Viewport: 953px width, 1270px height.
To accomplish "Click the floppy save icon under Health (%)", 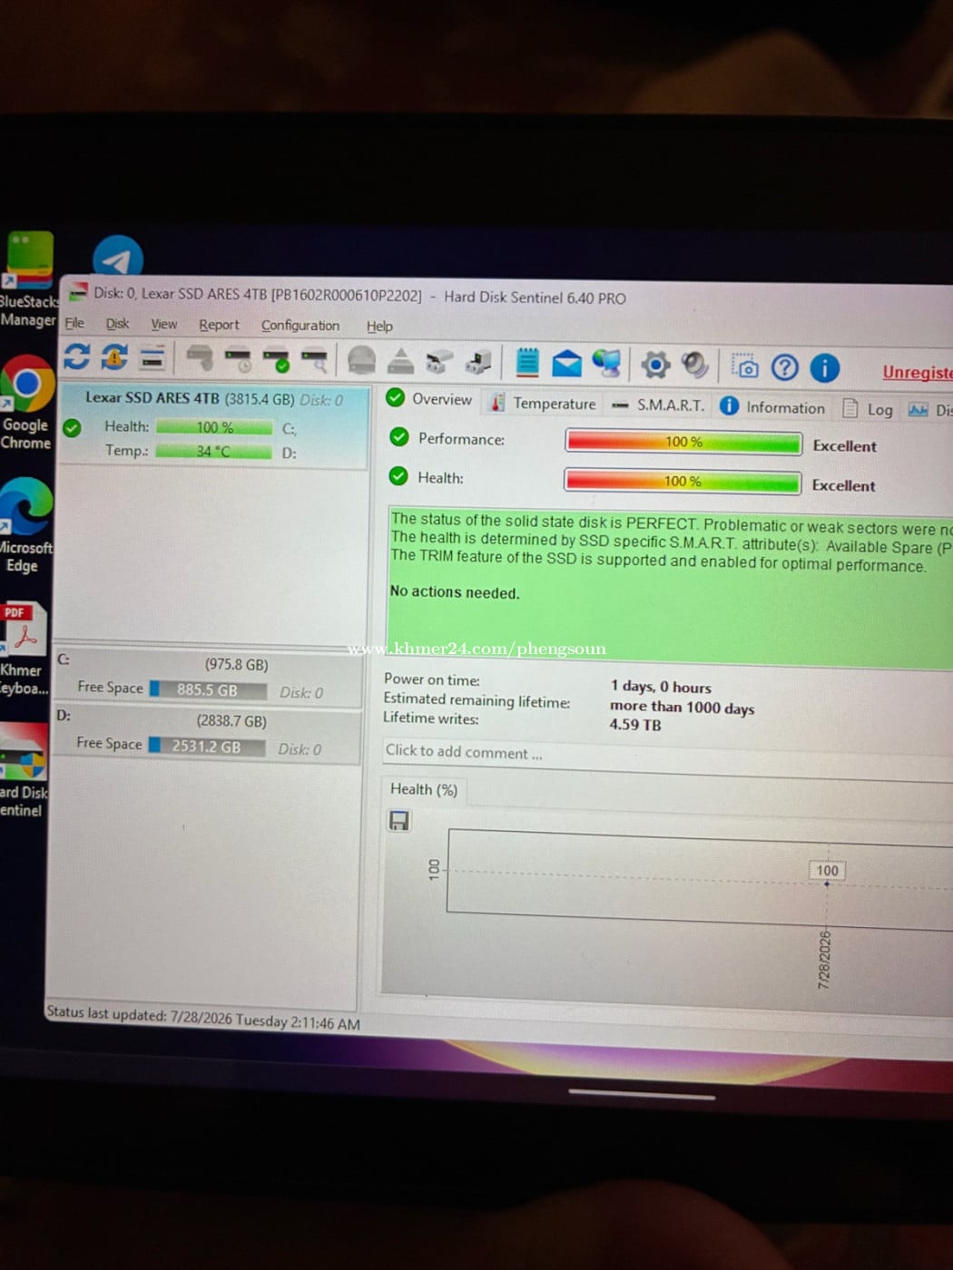I will pyautogui.click(x=398, y=821).
